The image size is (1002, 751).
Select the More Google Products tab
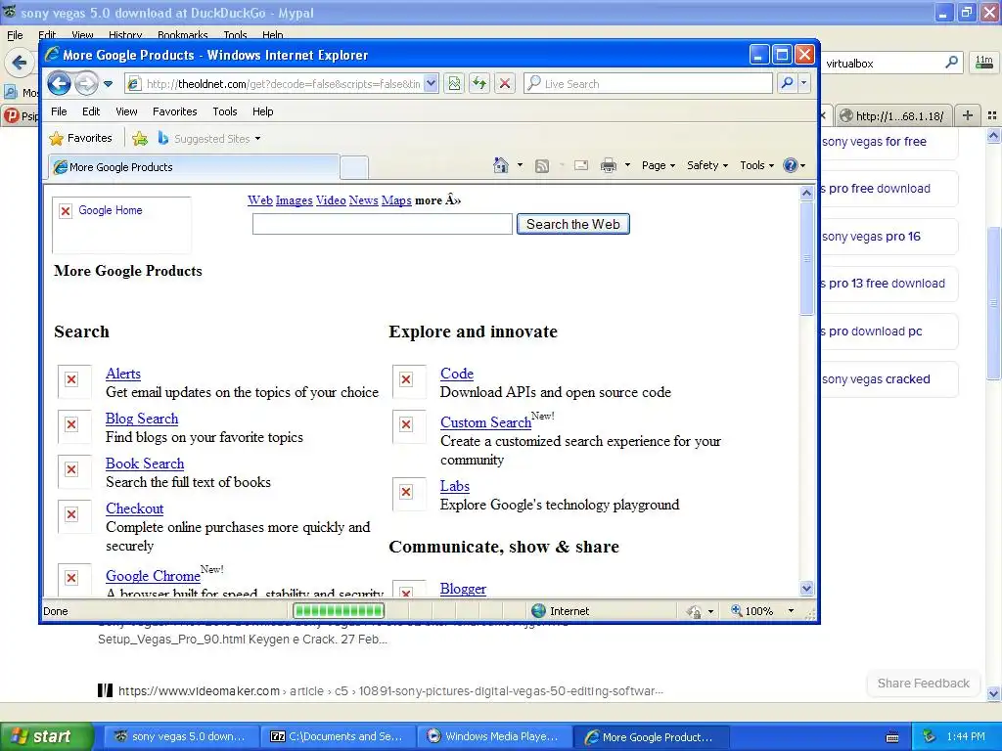[194, 167]
